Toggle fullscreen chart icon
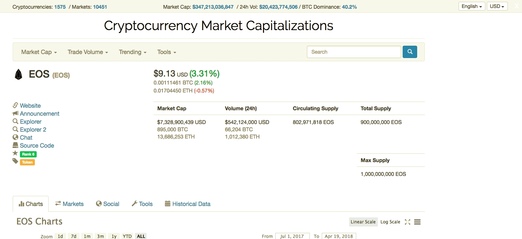This screenshot has height=239, width=522. click(x=407, y=222)
